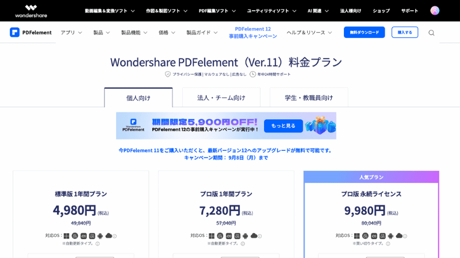Click Android icon in プロ版 1年間プラン card
460x258 pixels.
(x=246, y=236)
